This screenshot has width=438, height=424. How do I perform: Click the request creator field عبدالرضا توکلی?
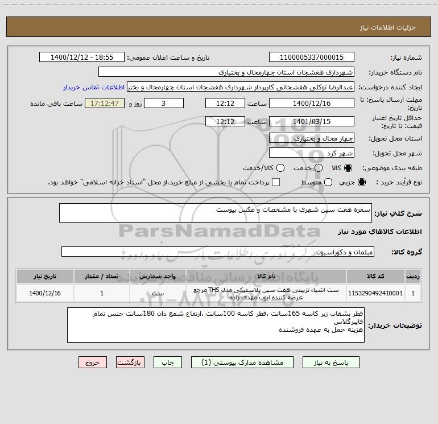click(241, 87)
